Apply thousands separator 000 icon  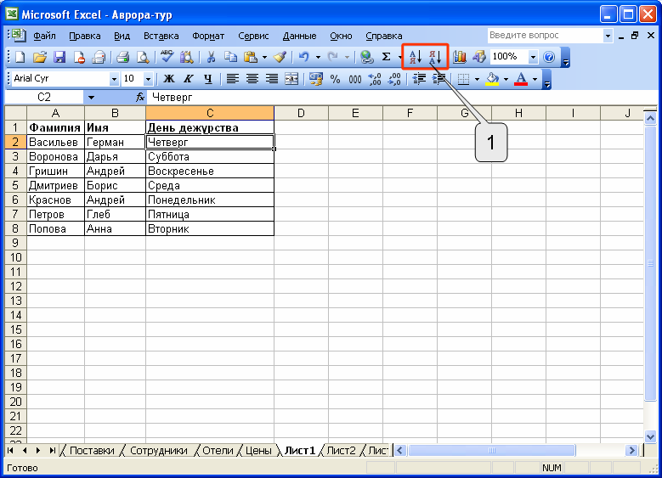(354, 79)
